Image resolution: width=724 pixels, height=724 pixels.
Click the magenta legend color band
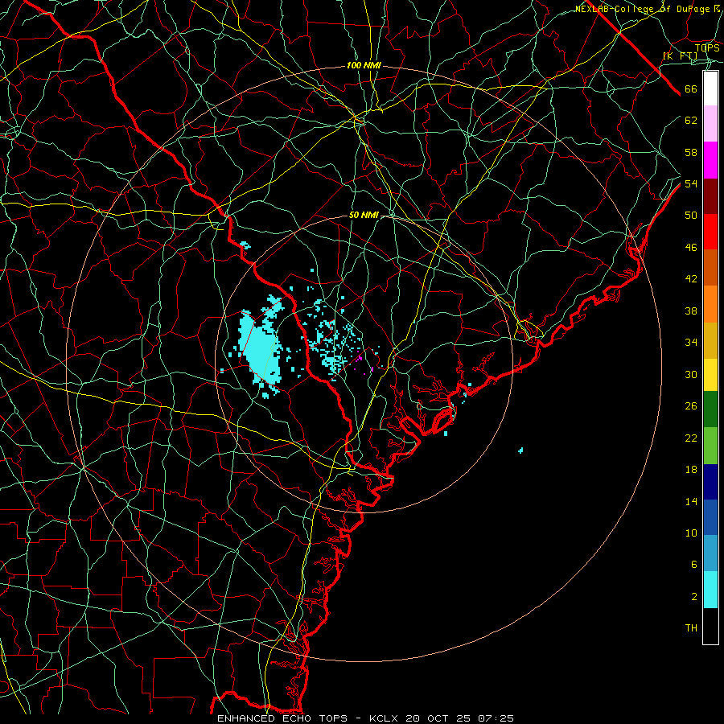click(x=710, y=160)
